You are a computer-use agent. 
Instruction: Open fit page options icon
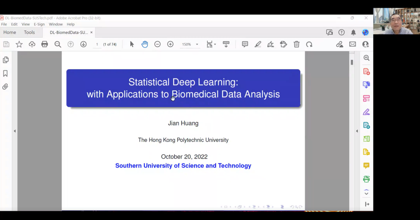point(210,44)
